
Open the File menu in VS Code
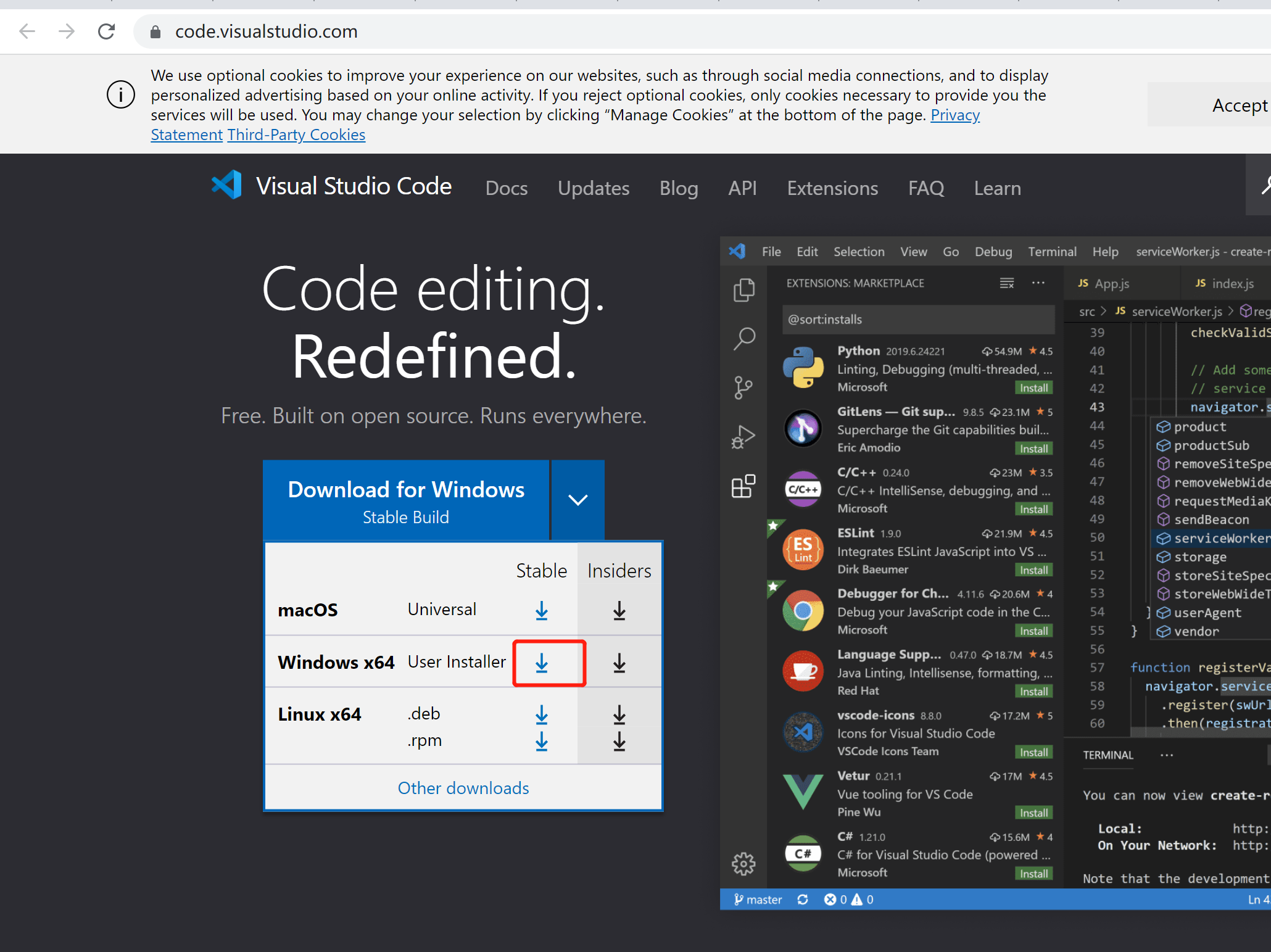coord(771,252)
